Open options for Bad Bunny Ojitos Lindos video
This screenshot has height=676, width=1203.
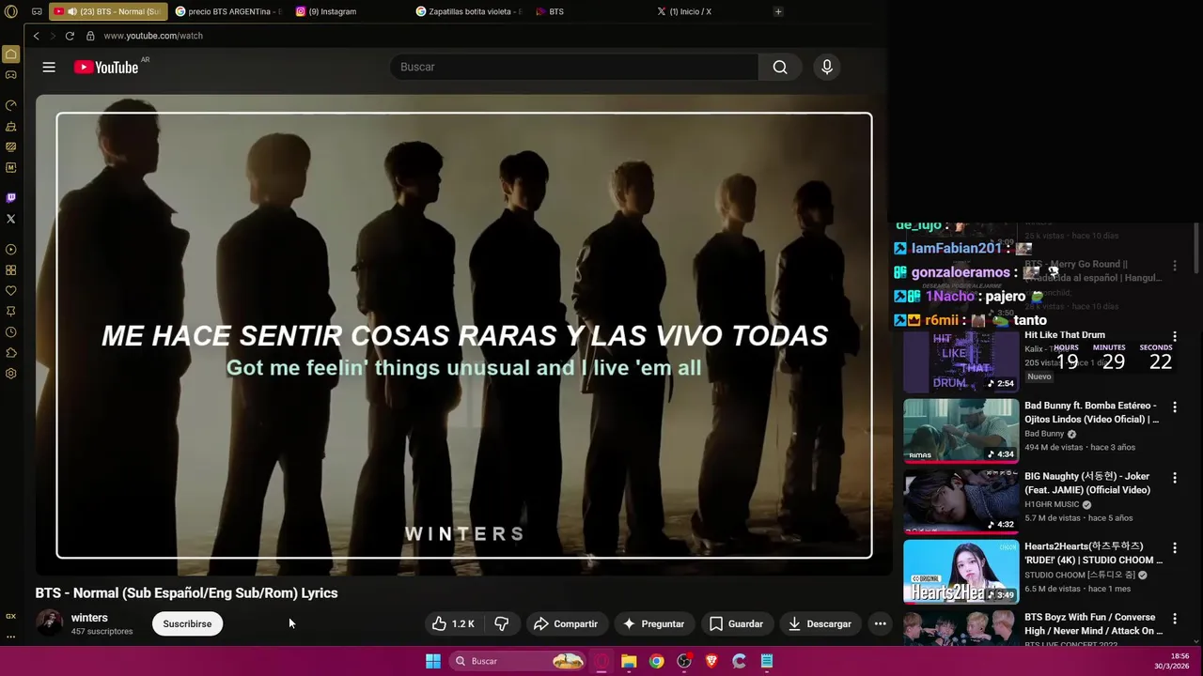click(1174, 407)
